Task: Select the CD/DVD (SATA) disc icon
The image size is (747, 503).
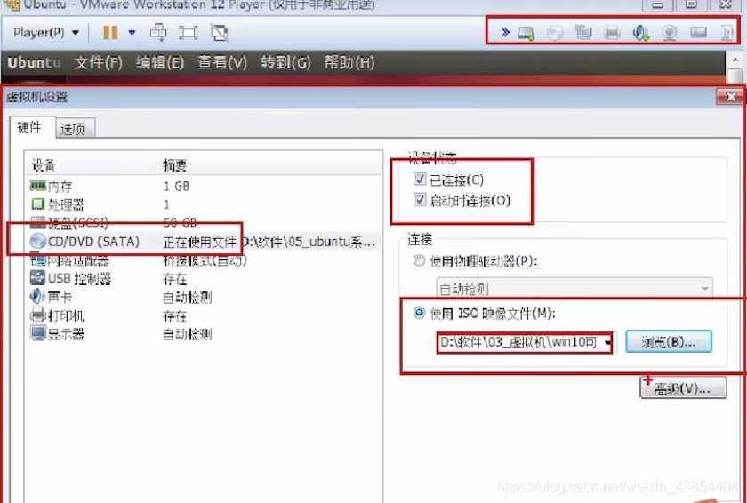Action: point(37,241)
